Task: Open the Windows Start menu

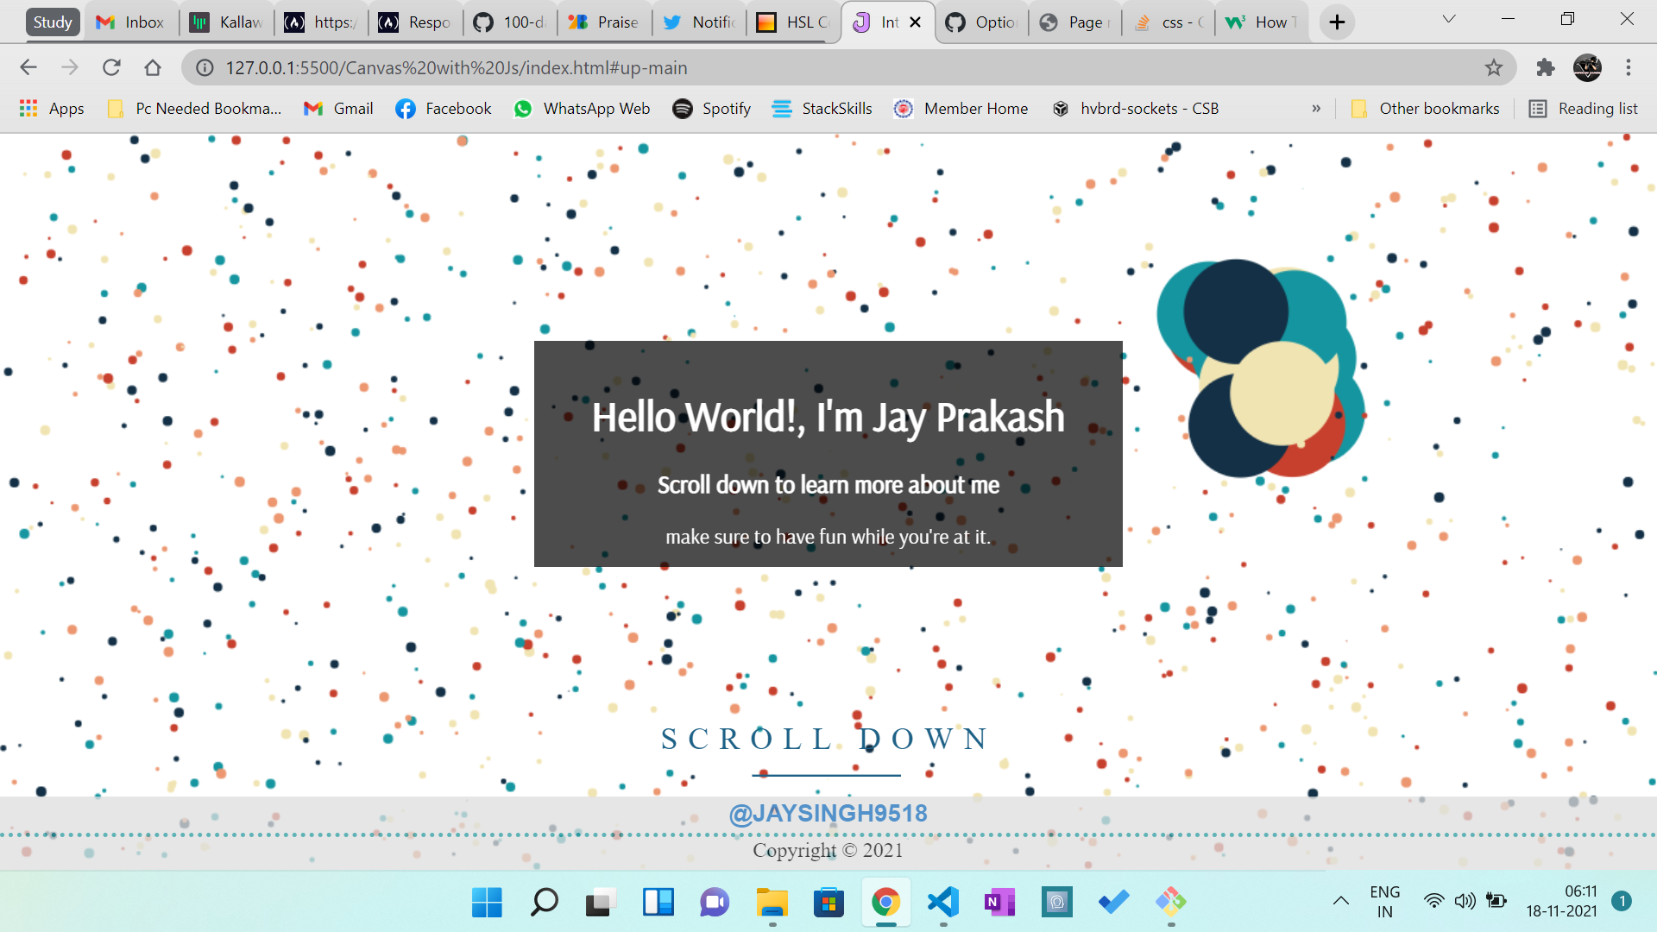Action: (486, 903)
